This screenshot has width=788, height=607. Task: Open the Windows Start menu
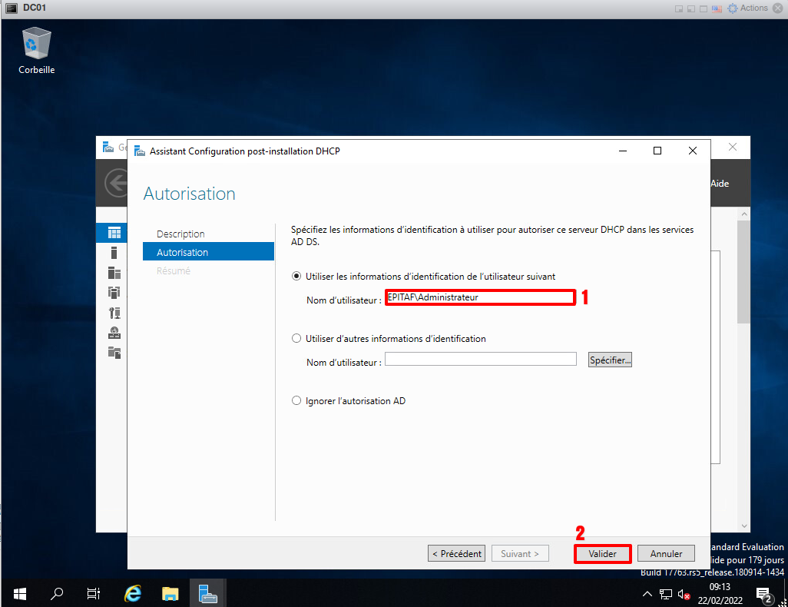(20, 593)
